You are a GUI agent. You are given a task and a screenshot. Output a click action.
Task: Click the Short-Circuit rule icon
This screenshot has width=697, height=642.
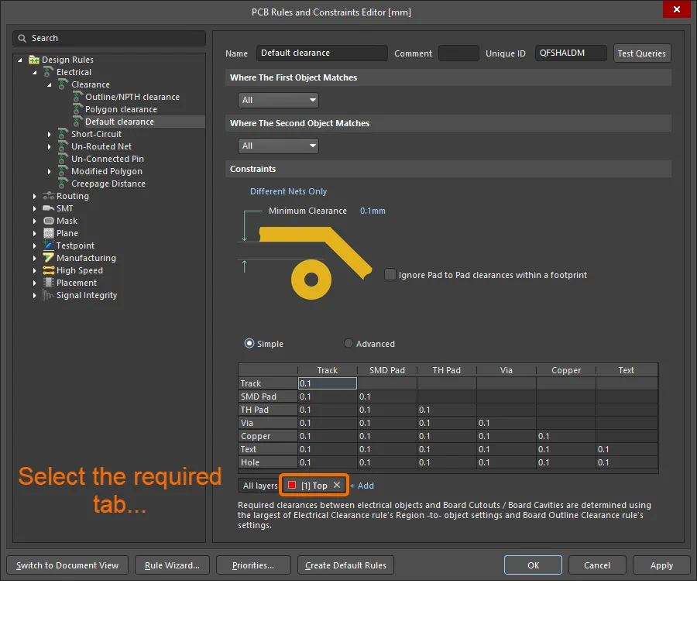pyautogui.click(x=64, y=134)
